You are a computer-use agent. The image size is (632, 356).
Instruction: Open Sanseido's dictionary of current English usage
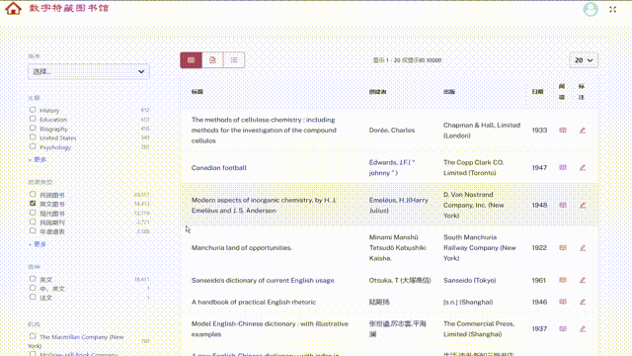click(263, 280)
